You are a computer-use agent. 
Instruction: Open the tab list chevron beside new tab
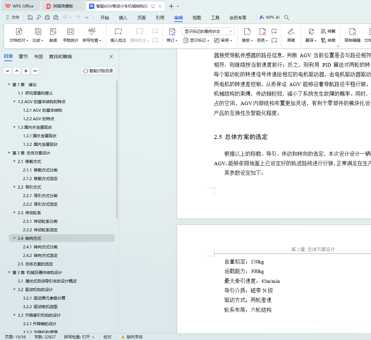point(178,6)
